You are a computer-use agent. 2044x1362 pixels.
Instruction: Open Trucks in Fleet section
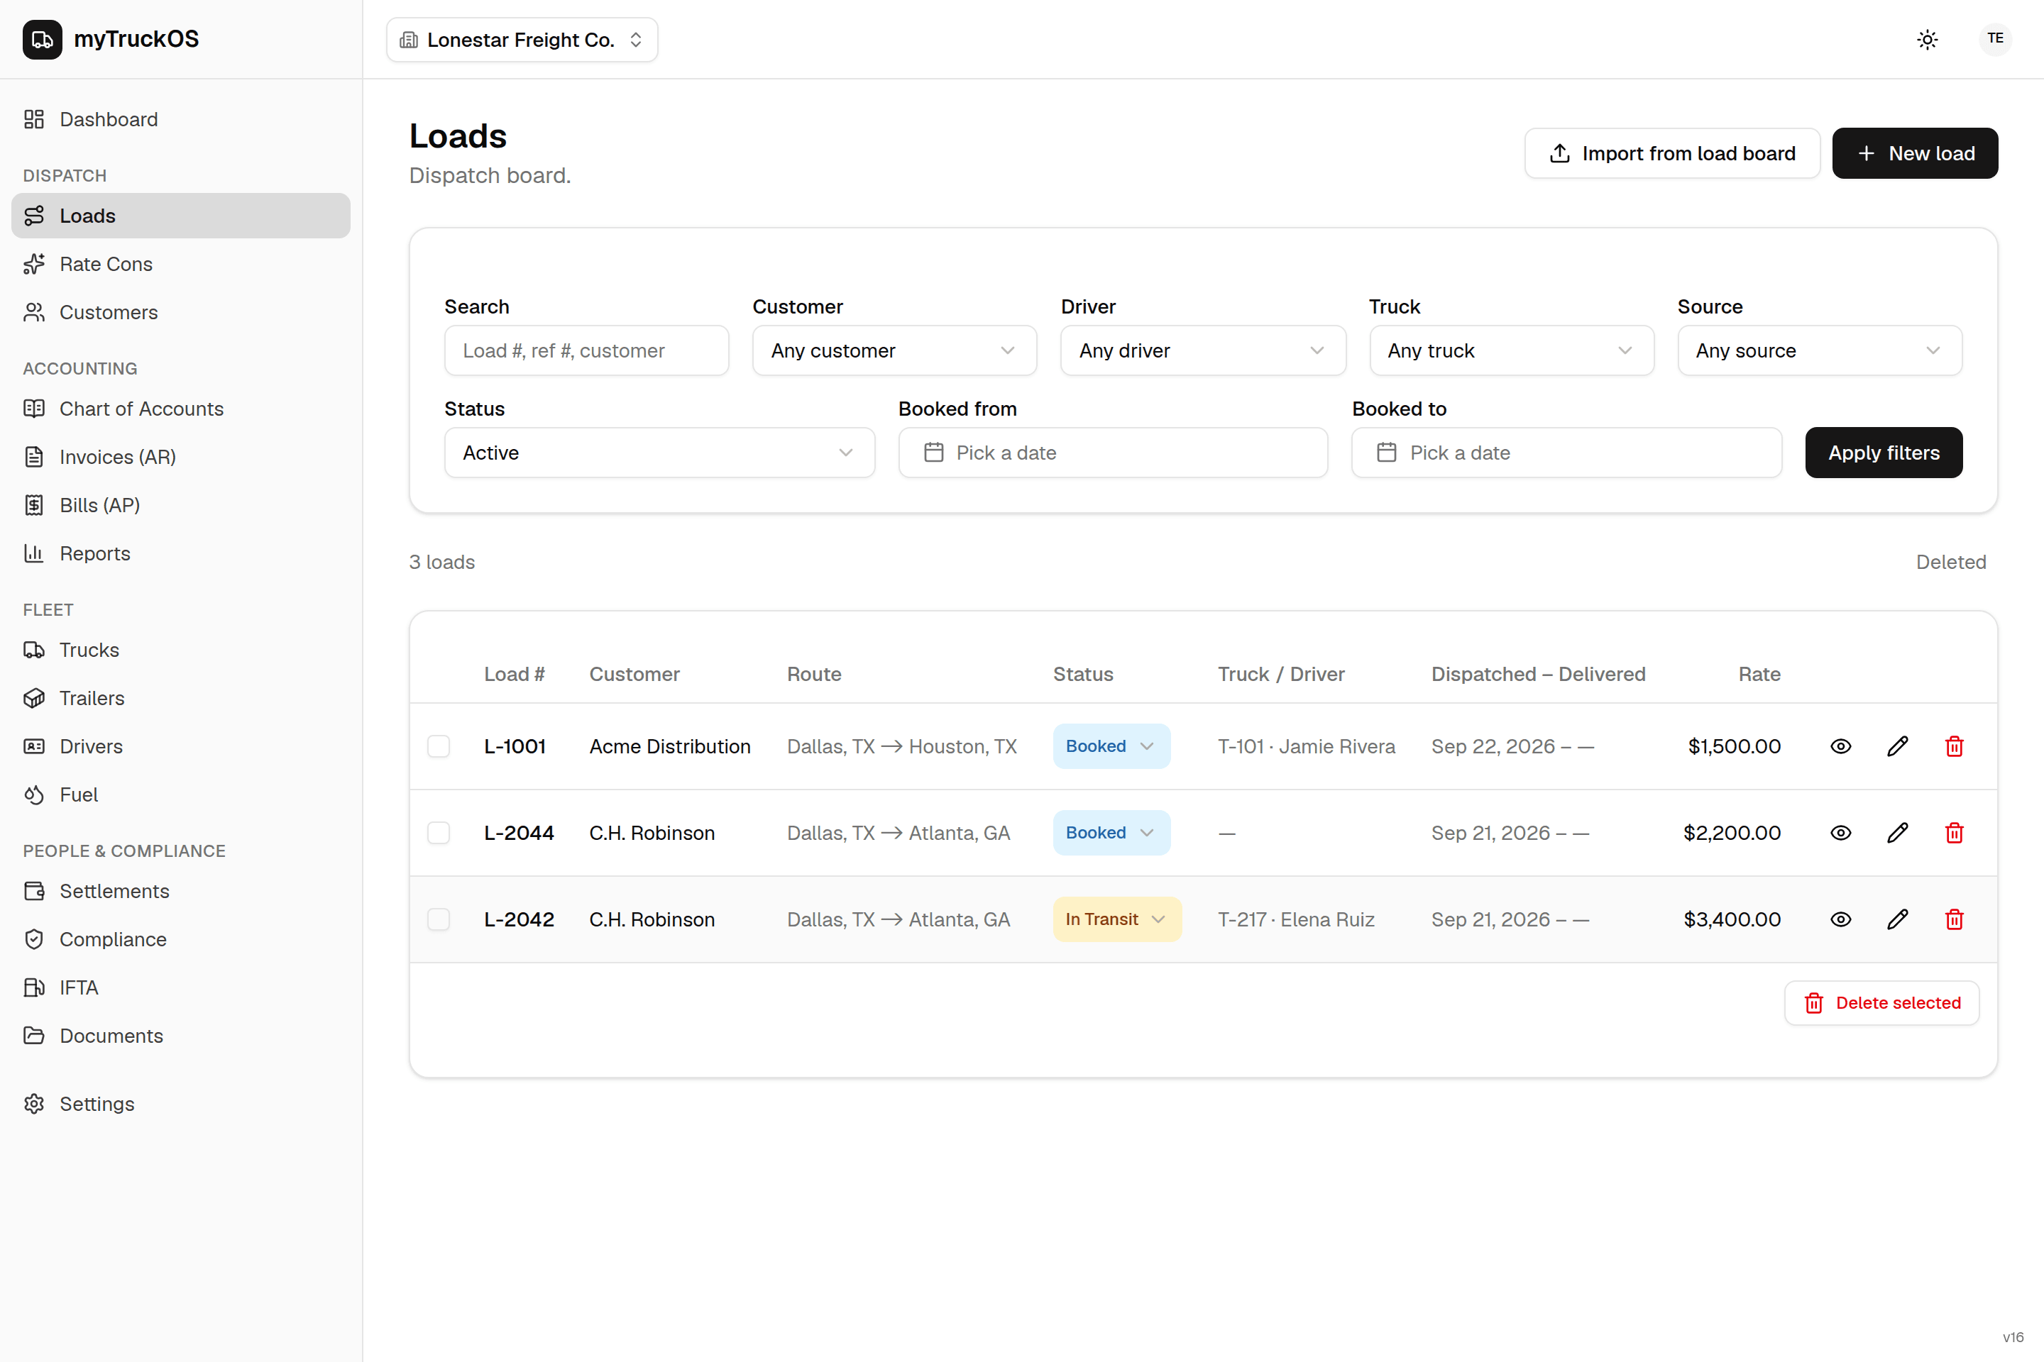pos(181,650)
